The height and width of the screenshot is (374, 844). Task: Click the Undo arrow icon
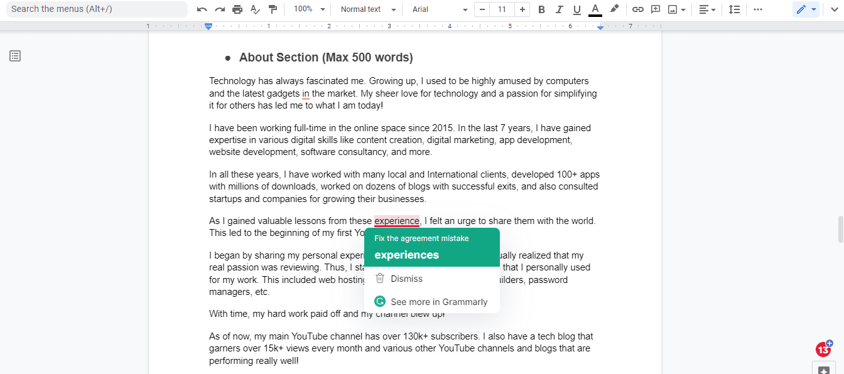click(202, 9)
